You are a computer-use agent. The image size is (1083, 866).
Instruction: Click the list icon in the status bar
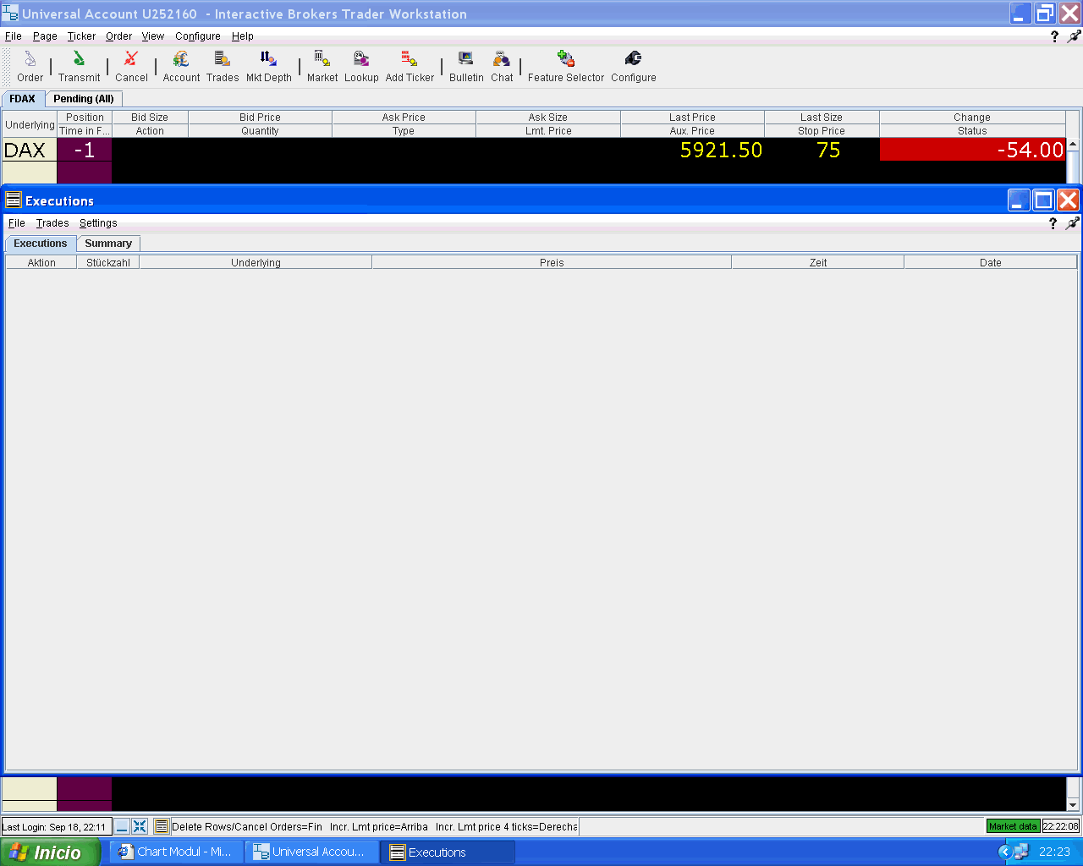162,826
